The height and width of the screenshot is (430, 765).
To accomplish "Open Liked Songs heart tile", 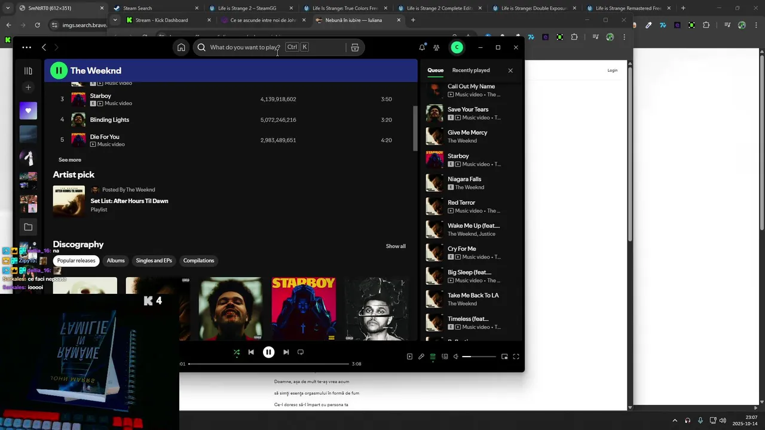I will (28, 110).
